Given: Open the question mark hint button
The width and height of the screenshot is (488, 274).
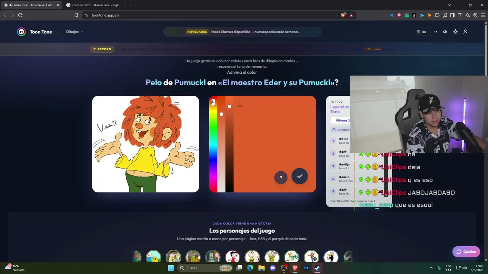Looking at the screenshot, I should click(281, 177).
